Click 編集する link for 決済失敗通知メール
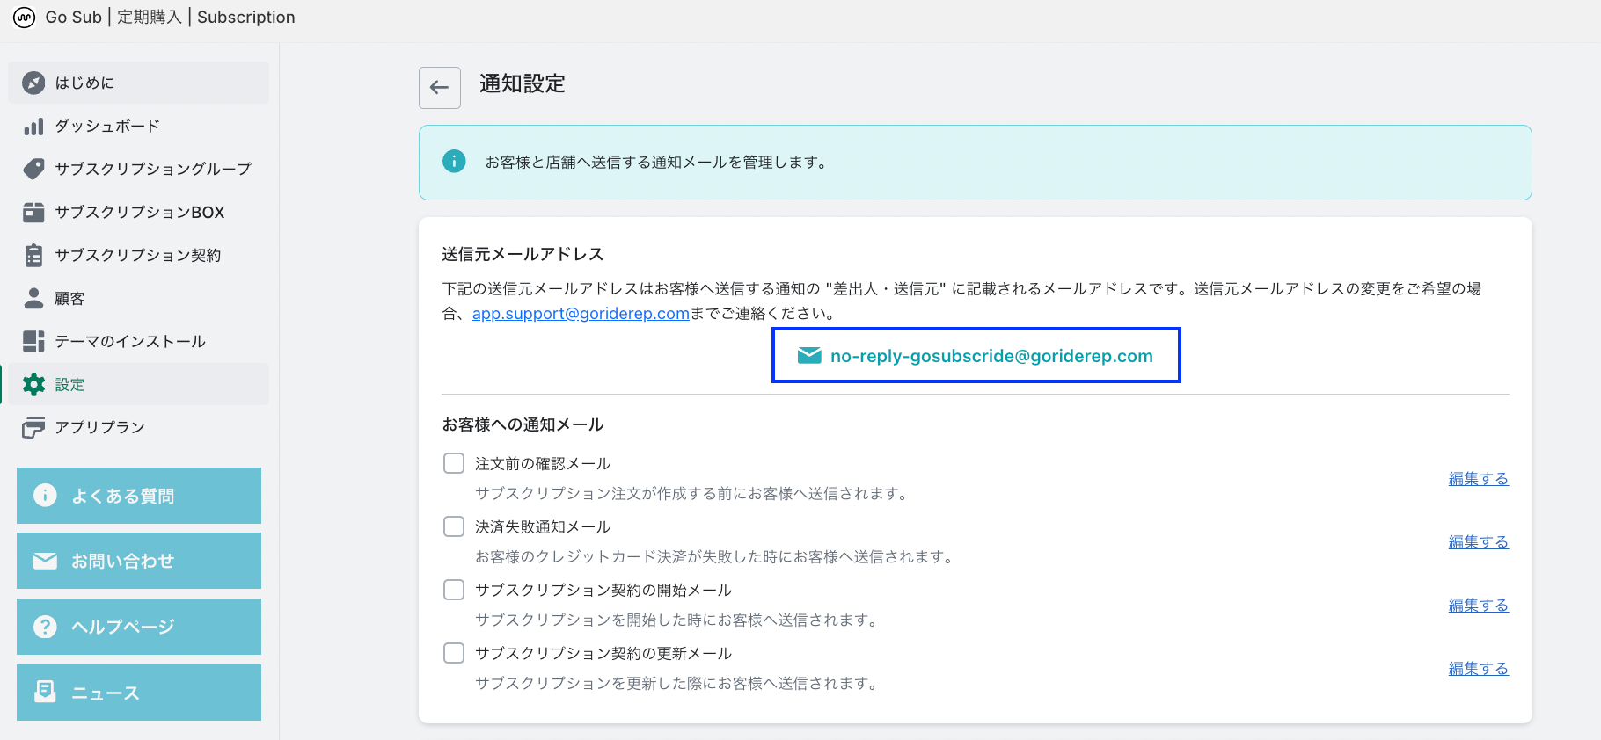The width and height of the screenshot is (1601, 740). click(1478, 542)
